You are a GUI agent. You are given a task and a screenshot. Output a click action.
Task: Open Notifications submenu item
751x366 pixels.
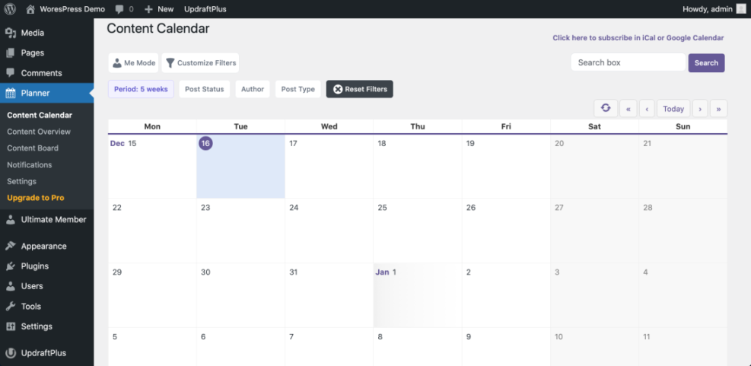click(29, 165)
